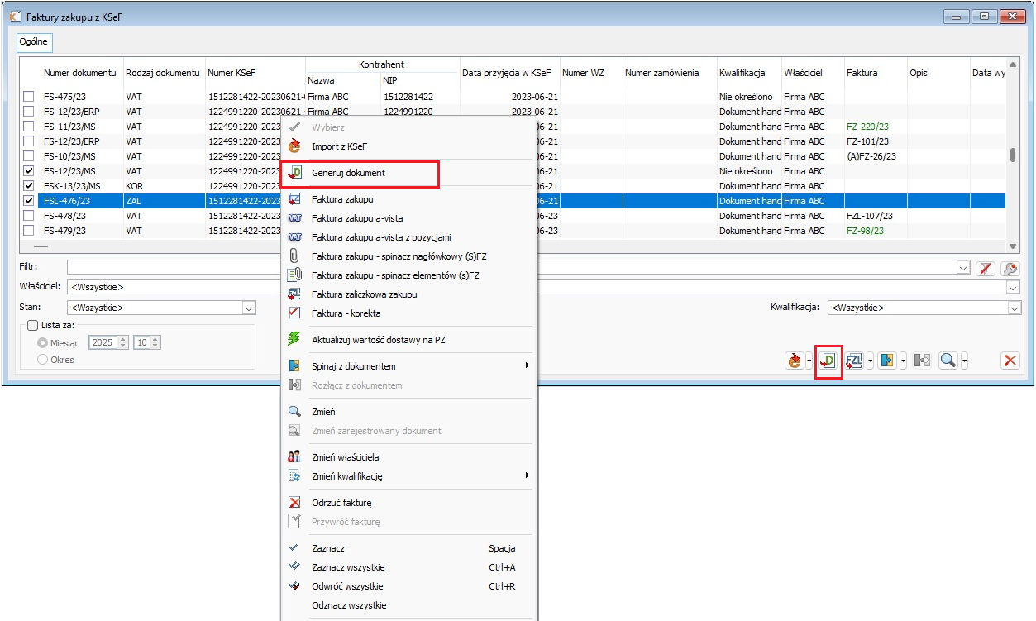This screenshot has height=621, width=1036.
Task: Uncheck the FSK-13/23/MS row checkbox
Action: pyautogui.click(x=29, y=186)
